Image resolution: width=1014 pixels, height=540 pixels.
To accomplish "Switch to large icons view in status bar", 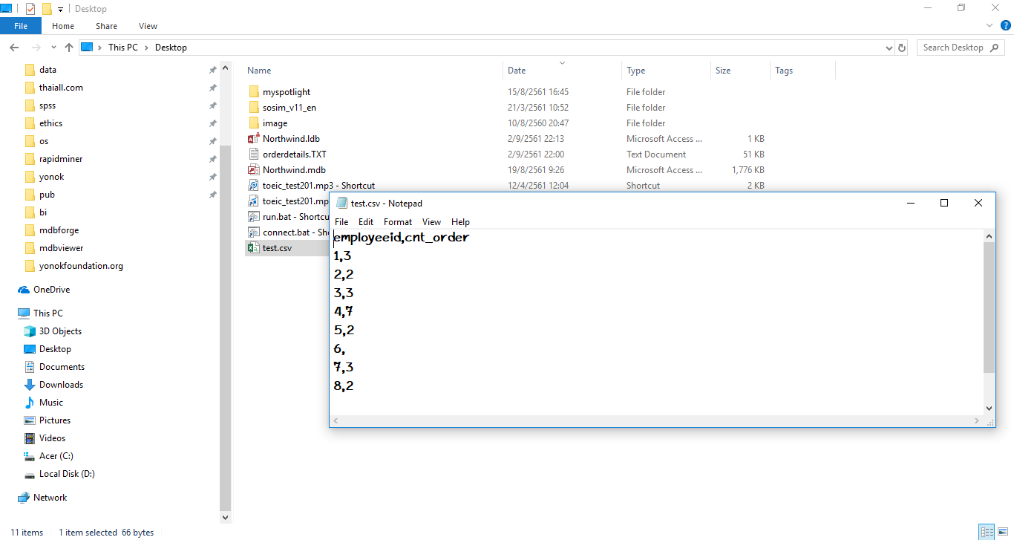I will pyautogui.click(x=1002, y=532).
